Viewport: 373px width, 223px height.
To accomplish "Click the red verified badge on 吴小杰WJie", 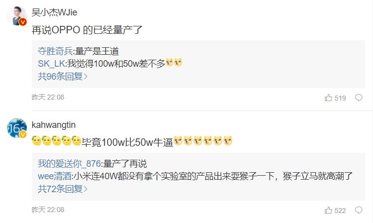I will 22,22.
